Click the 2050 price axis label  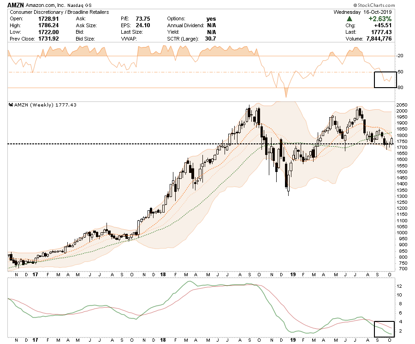coord(402,105)
